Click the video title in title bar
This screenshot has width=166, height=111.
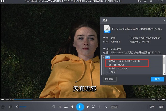pyautogui.click(x=73, y=1)
